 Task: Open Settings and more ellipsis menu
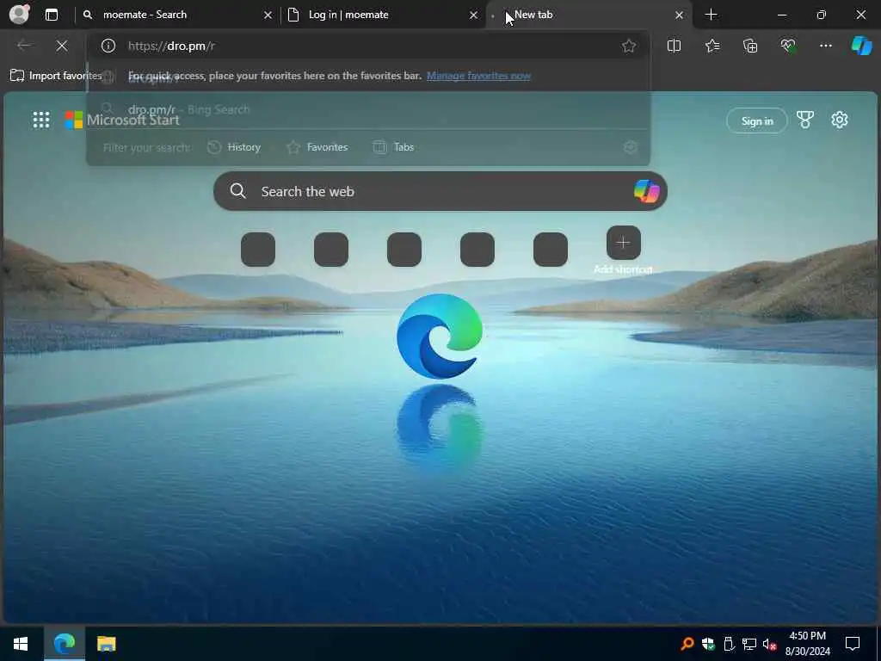(x=825, y=46)
